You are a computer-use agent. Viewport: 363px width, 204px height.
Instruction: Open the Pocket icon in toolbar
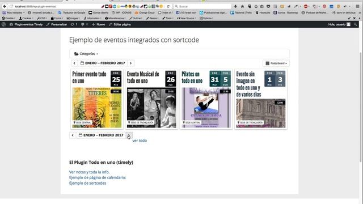[268, 6]
